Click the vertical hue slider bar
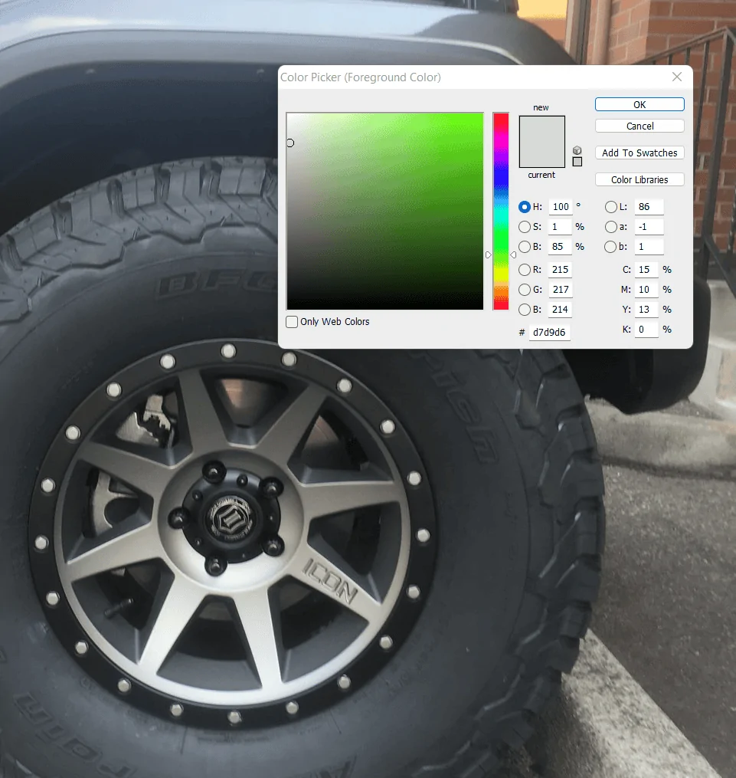Screen dimensions: 736x778 tap(501, 212)
